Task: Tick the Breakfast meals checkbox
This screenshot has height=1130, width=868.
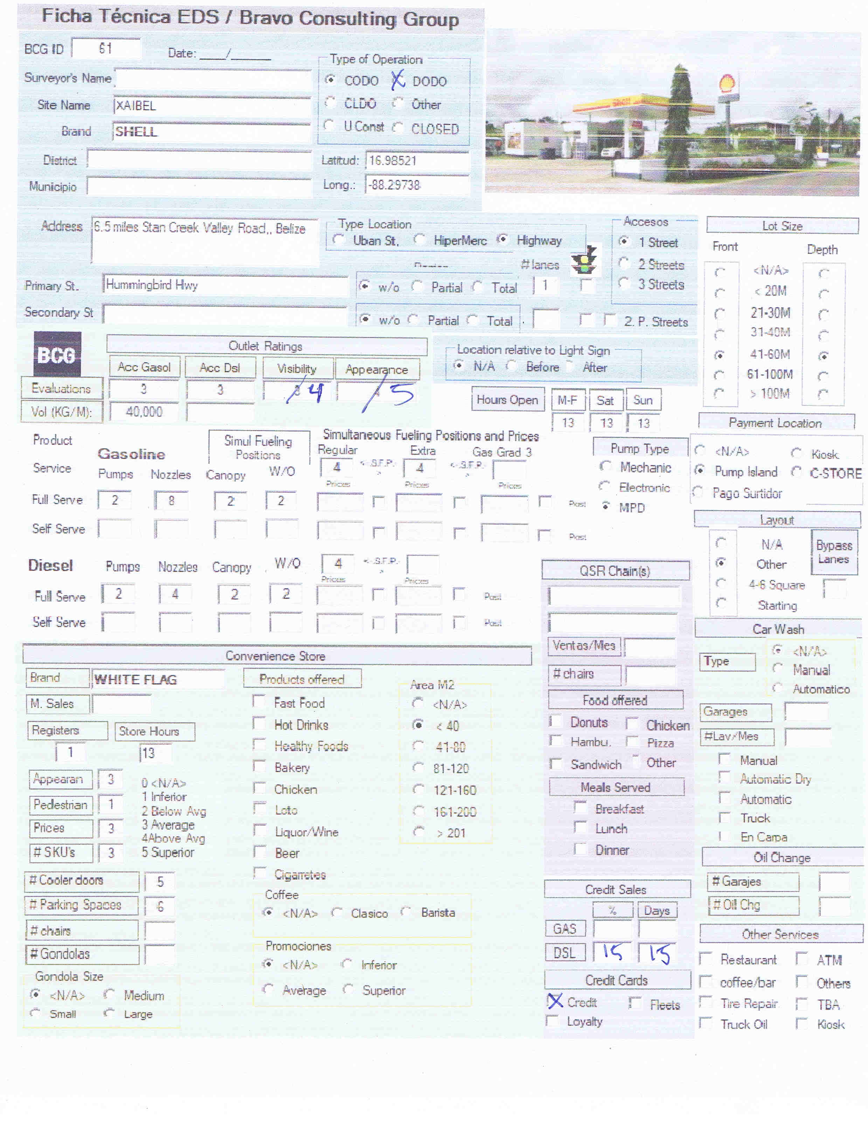Action: (x=581, y=807)
